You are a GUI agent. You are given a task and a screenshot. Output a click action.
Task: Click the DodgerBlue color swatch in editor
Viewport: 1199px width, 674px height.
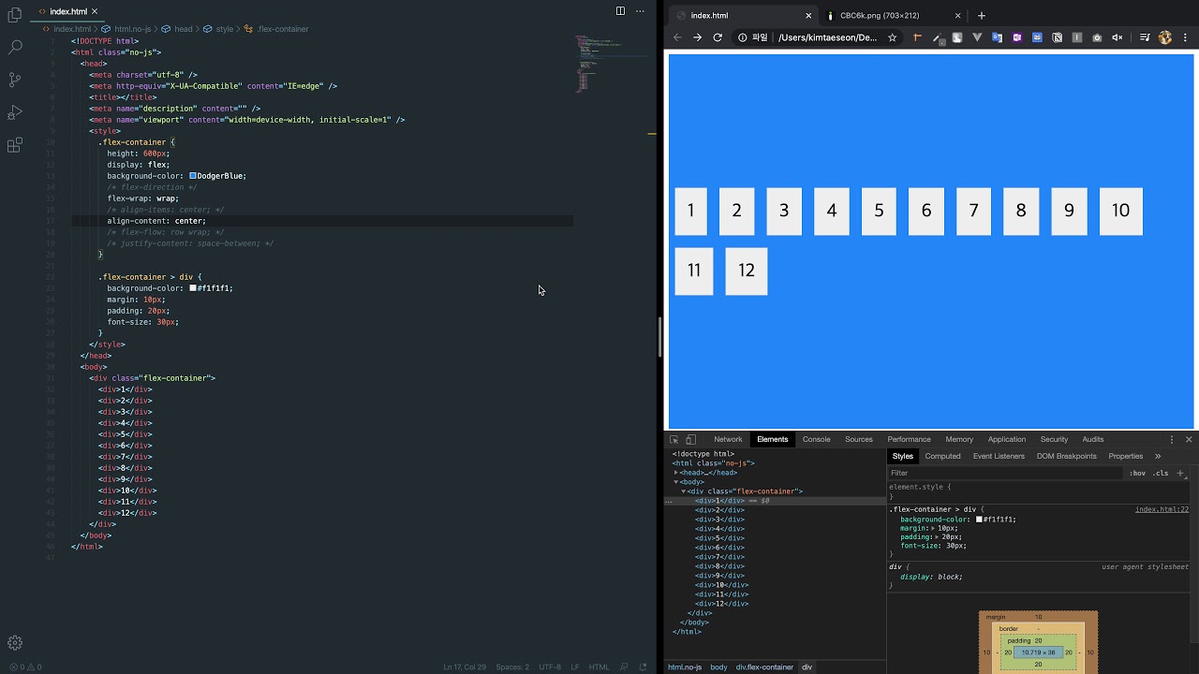coord(193,176)
